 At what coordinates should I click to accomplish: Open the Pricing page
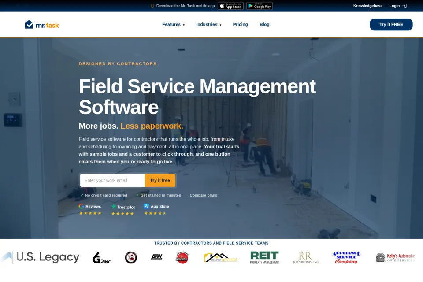point(241,25)
